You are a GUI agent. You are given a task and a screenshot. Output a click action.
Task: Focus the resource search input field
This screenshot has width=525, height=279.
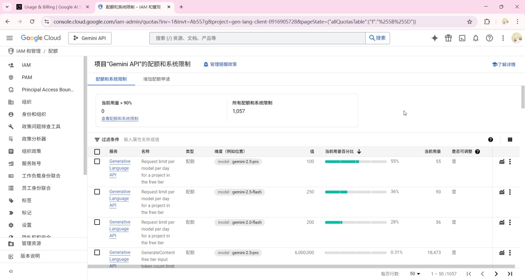click(257, 38)
